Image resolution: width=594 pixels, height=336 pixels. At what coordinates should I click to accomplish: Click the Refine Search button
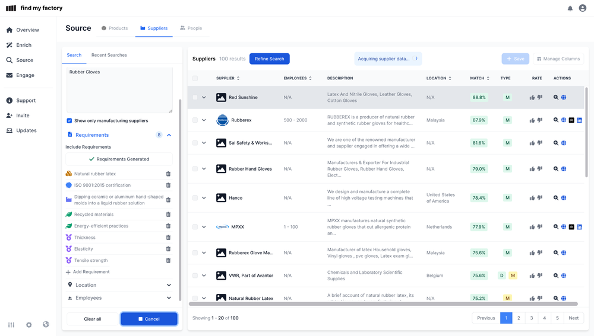[269, 59]
